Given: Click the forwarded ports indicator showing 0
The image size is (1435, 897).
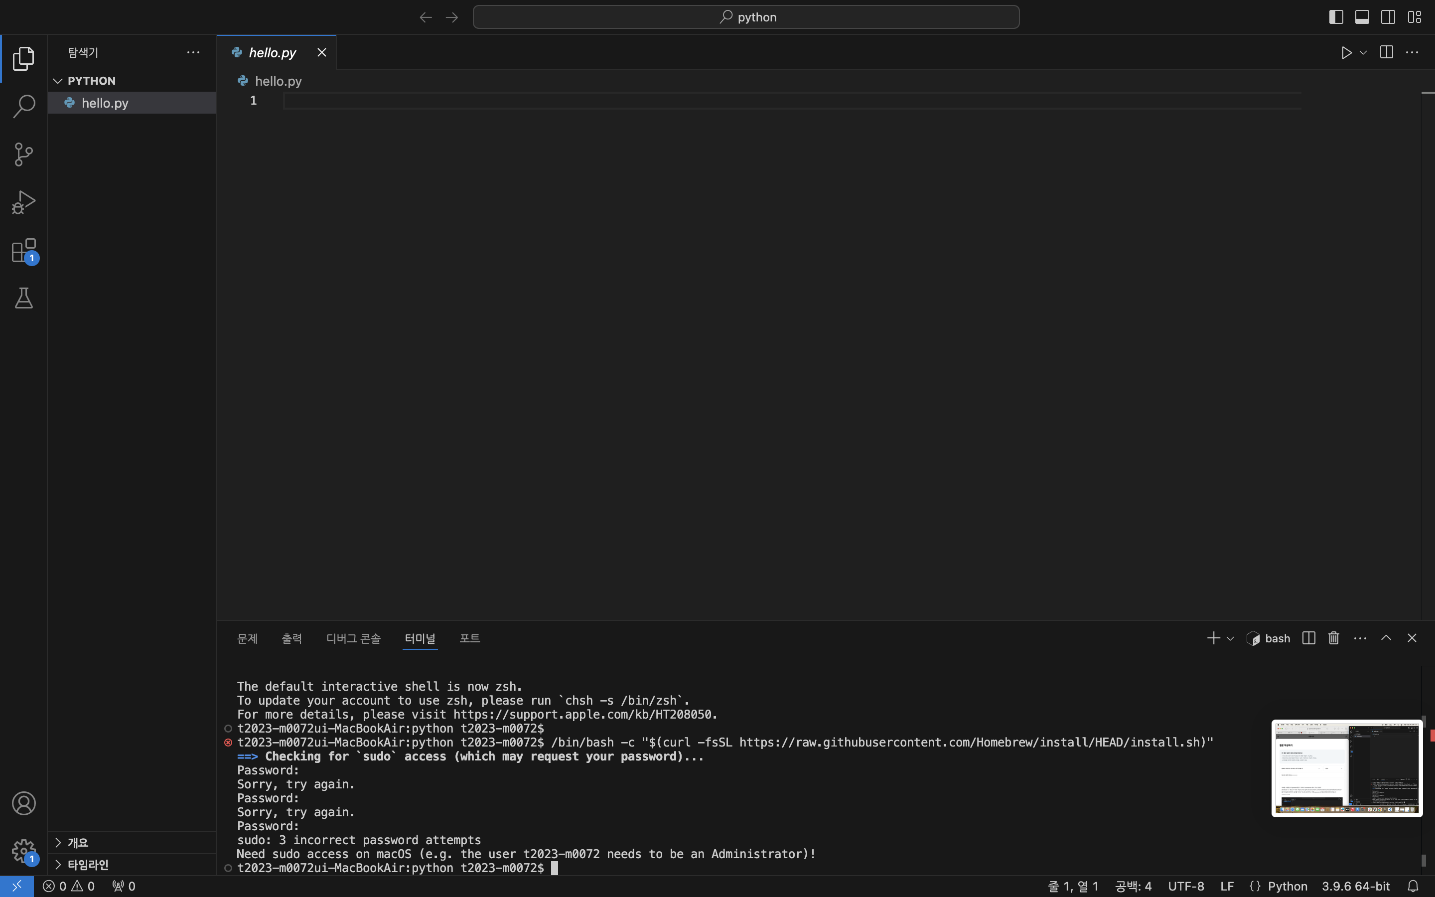Looking at the screenshot, I should pos(124,887).
